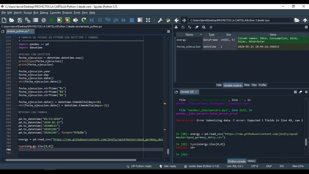Interrupt the kernel via console stop square
This screenshot has height=174, width=309.
click(x=295, y=92)
